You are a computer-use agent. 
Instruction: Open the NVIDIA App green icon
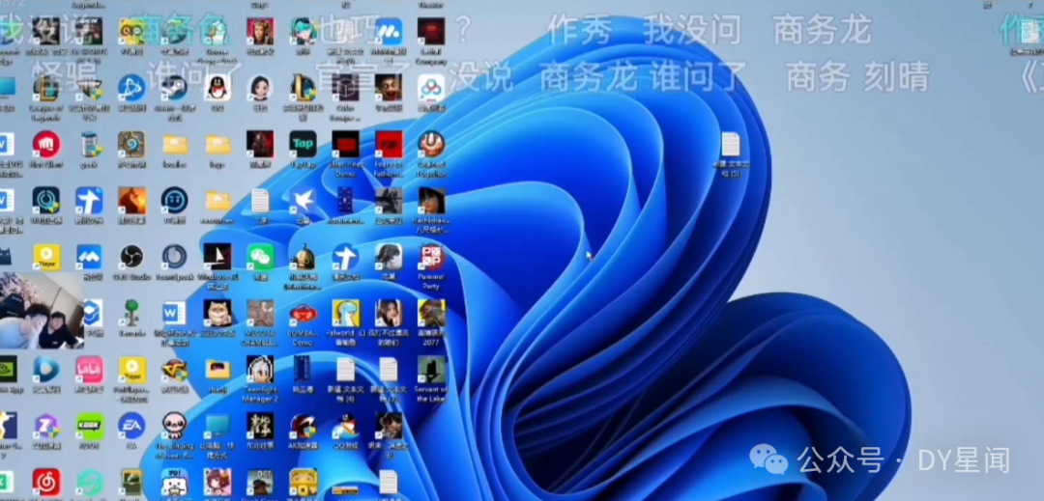[6, 370]
